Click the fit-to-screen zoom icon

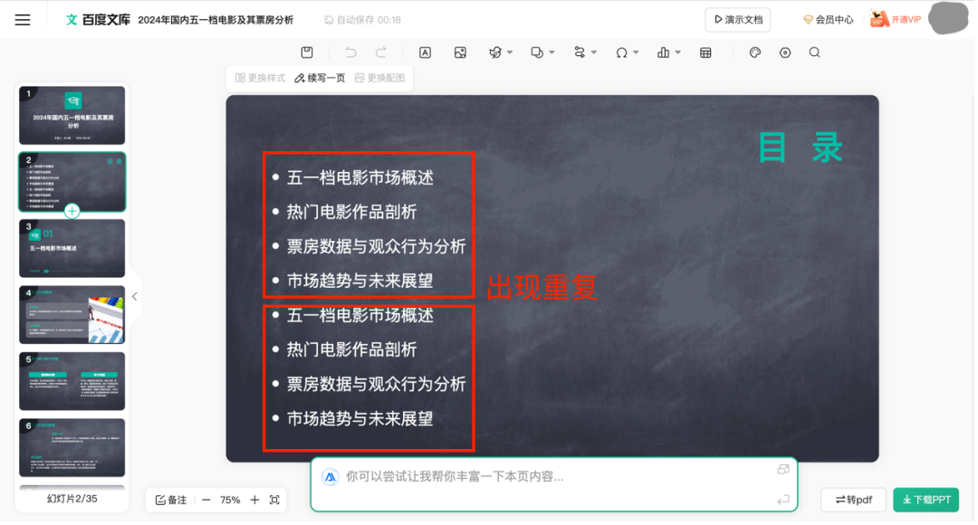coord(274,500)
